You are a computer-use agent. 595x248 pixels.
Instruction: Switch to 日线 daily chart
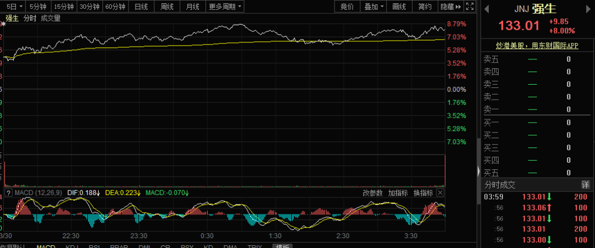pyautogui.click(x=141, y=7)
